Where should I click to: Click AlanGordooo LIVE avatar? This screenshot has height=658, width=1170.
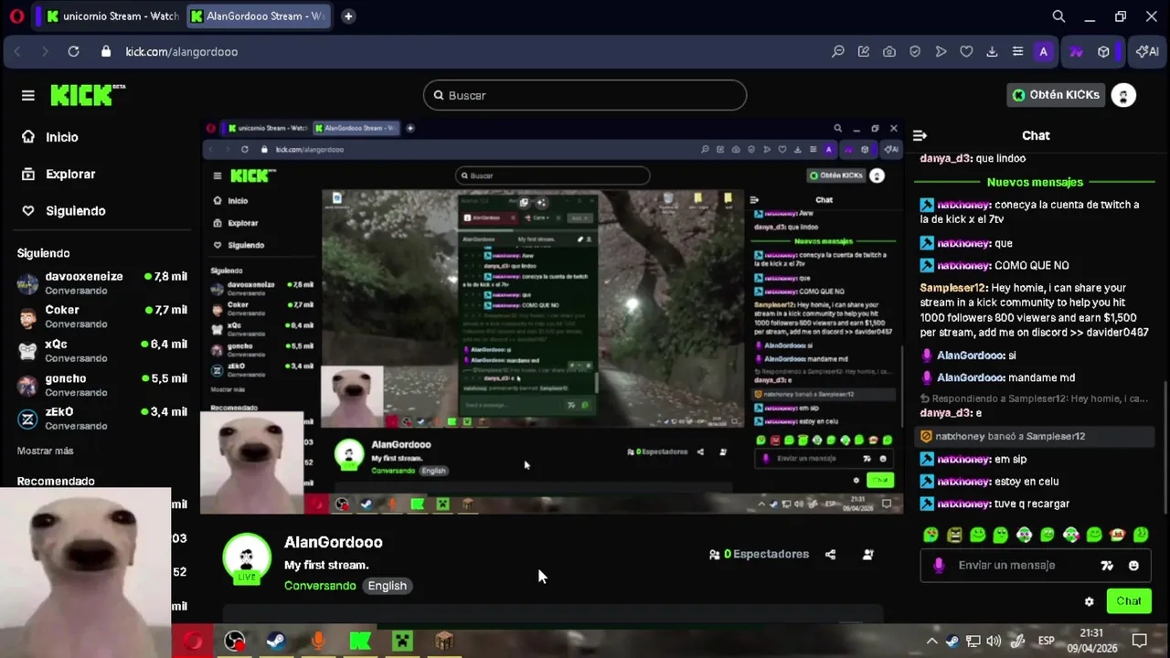(x=247, y=557)
